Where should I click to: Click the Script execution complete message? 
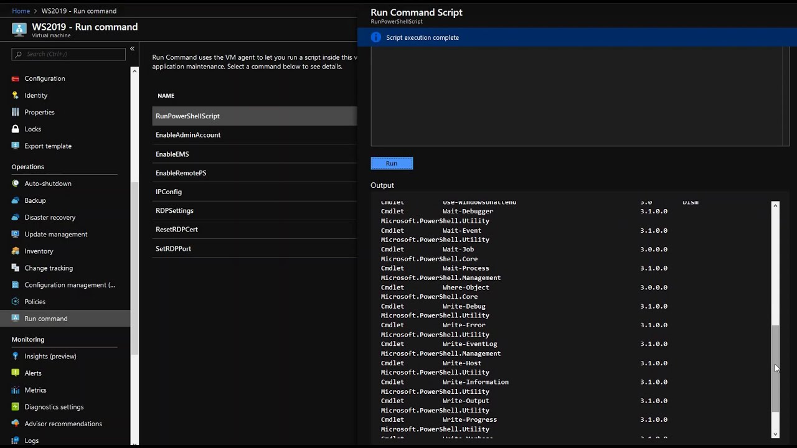click(422, 37)
